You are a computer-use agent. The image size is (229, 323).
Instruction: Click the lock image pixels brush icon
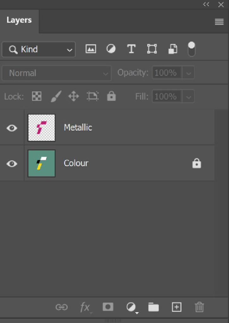pyautogui.click(x=56, y=96)
